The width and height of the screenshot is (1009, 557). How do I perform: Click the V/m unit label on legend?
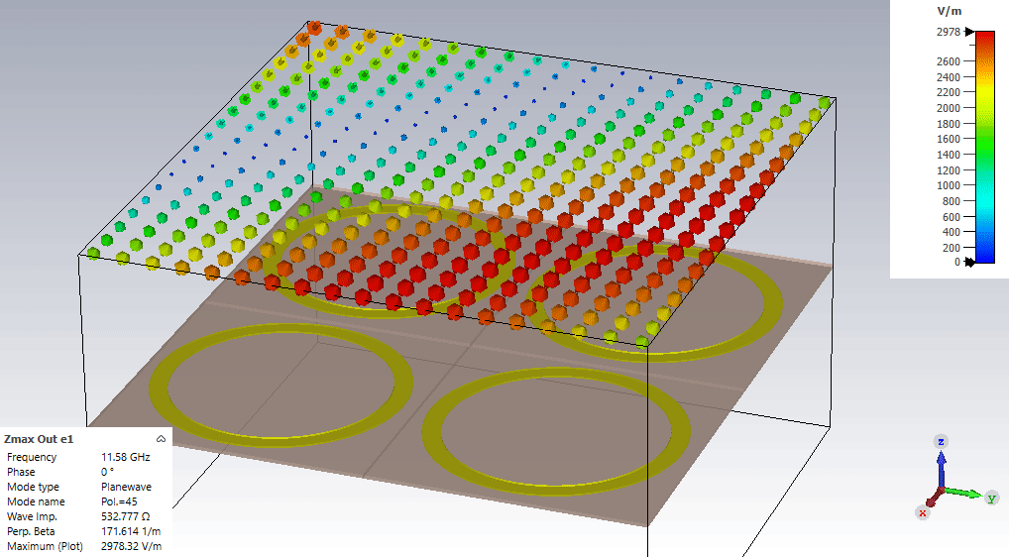coord(950,11)
